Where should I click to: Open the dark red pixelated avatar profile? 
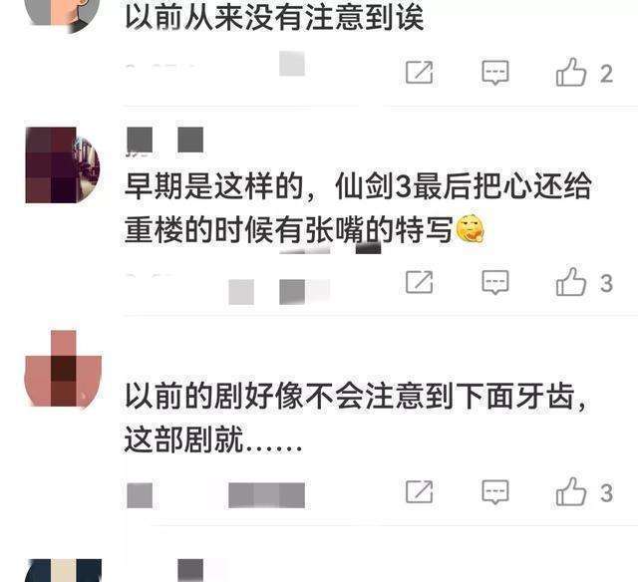point(63,165)
